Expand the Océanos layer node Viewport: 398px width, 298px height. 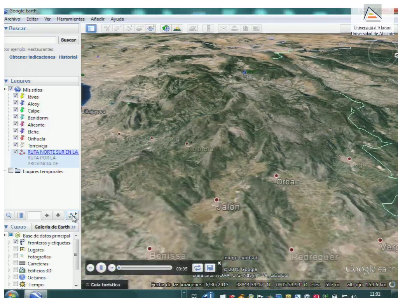point(9,277)
